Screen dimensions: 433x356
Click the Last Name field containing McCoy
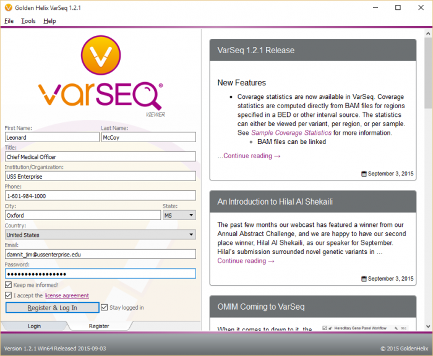point(148,137)
